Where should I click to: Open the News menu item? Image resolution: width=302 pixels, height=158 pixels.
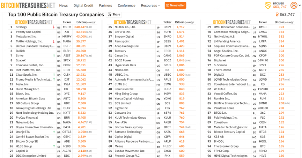pos(63,5)
